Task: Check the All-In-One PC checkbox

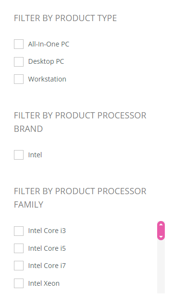Action: (x=19, y=44)
